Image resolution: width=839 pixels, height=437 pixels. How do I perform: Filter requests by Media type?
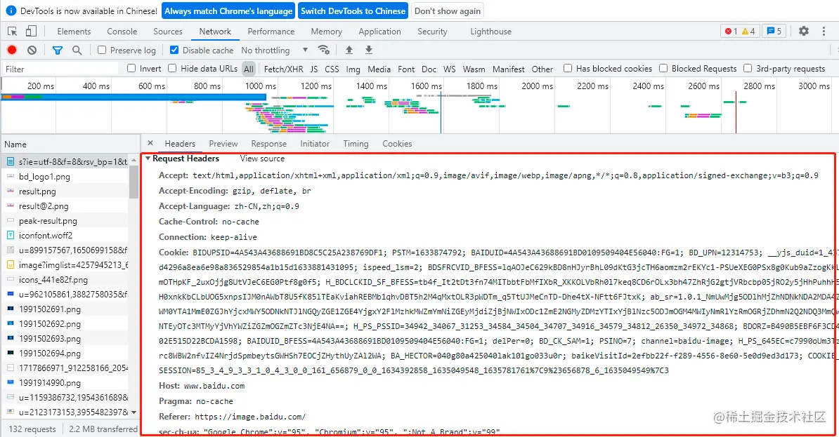click(379, 69)
